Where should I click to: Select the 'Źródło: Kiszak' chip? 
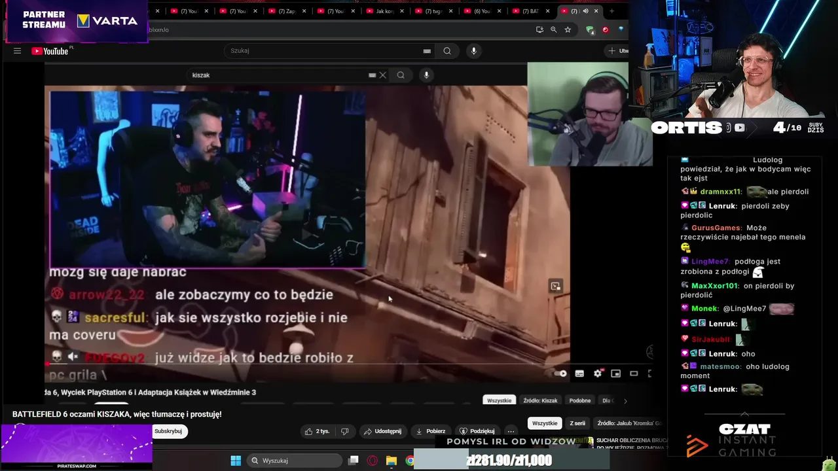(x=541, y=400)
